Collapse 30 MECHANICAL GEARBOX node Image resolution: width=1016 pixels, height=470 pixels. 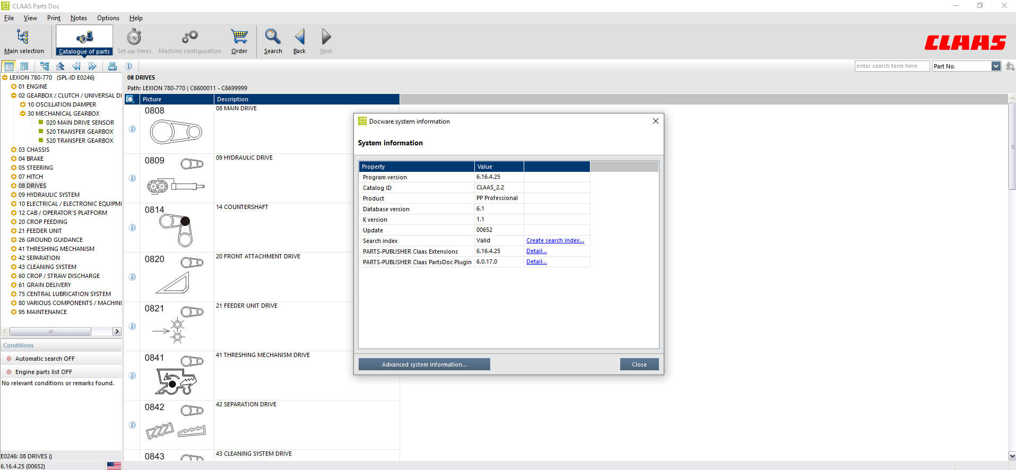[23, 114]
